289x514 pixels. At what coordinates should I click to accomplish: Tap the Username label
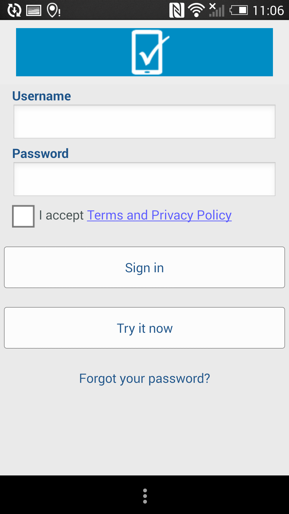point(41,96)
